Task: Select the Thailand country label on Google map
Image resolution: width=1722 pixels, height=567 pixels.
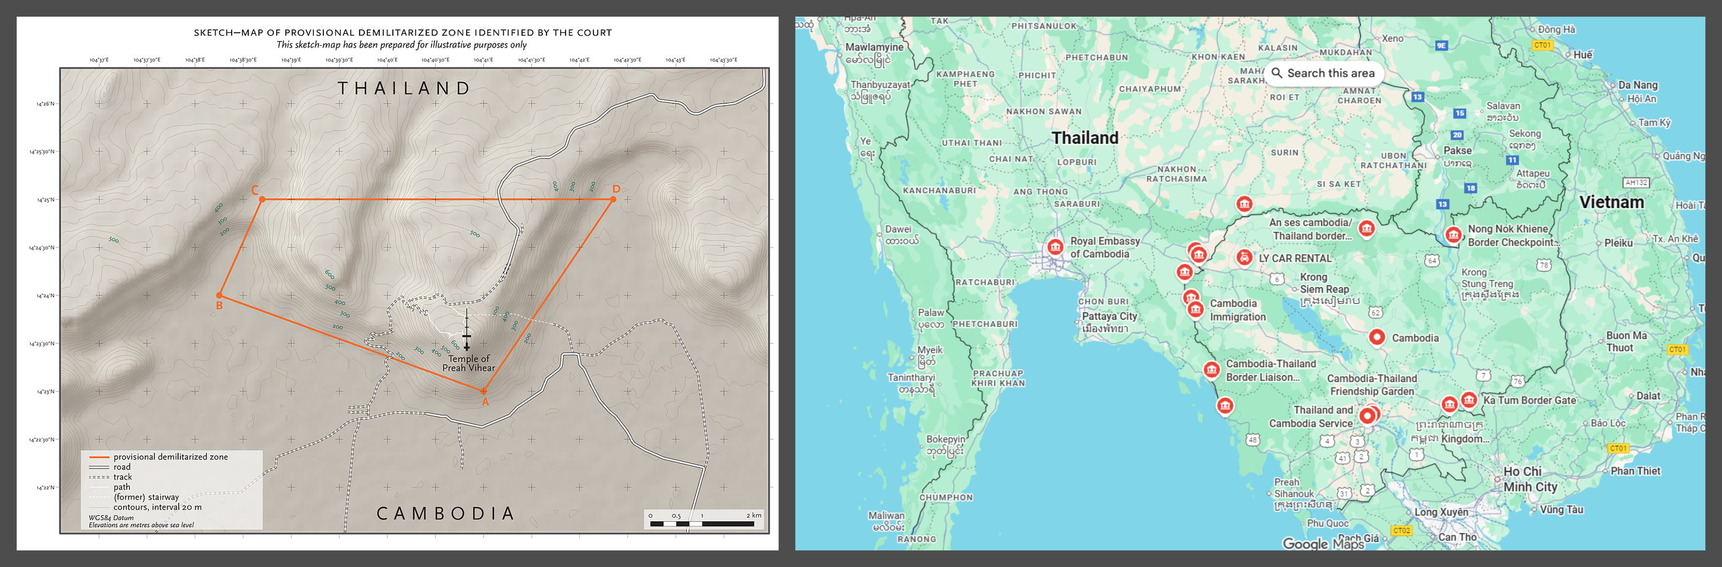Action: 1085,138
